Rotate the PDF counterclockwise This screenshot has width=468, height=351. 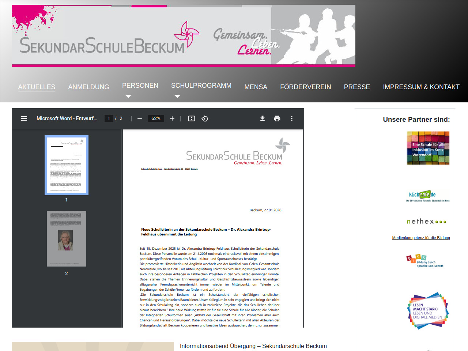coord(205,118)
